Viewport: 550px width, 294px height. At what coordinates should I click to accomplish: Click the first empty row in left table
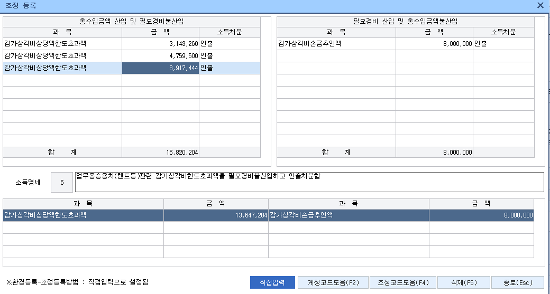pos(62,80)
